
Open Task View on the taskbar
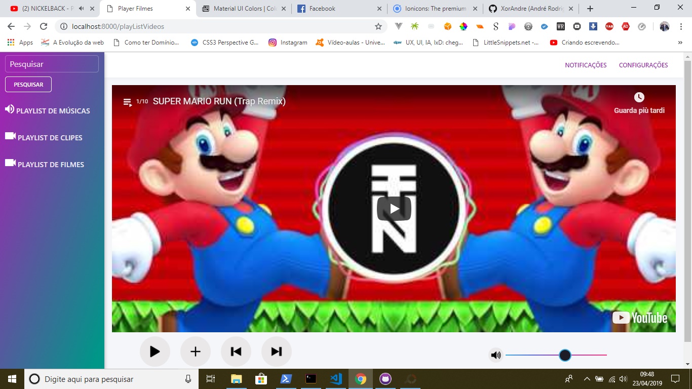[211, 379]
